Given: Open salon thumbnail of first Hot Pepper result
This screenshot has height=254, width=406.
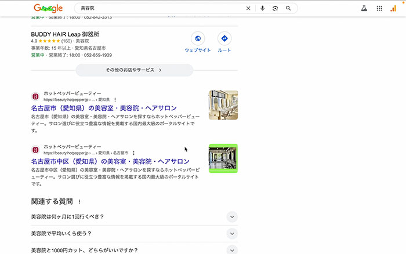Looking at the screenshot, I should [223, 105].
